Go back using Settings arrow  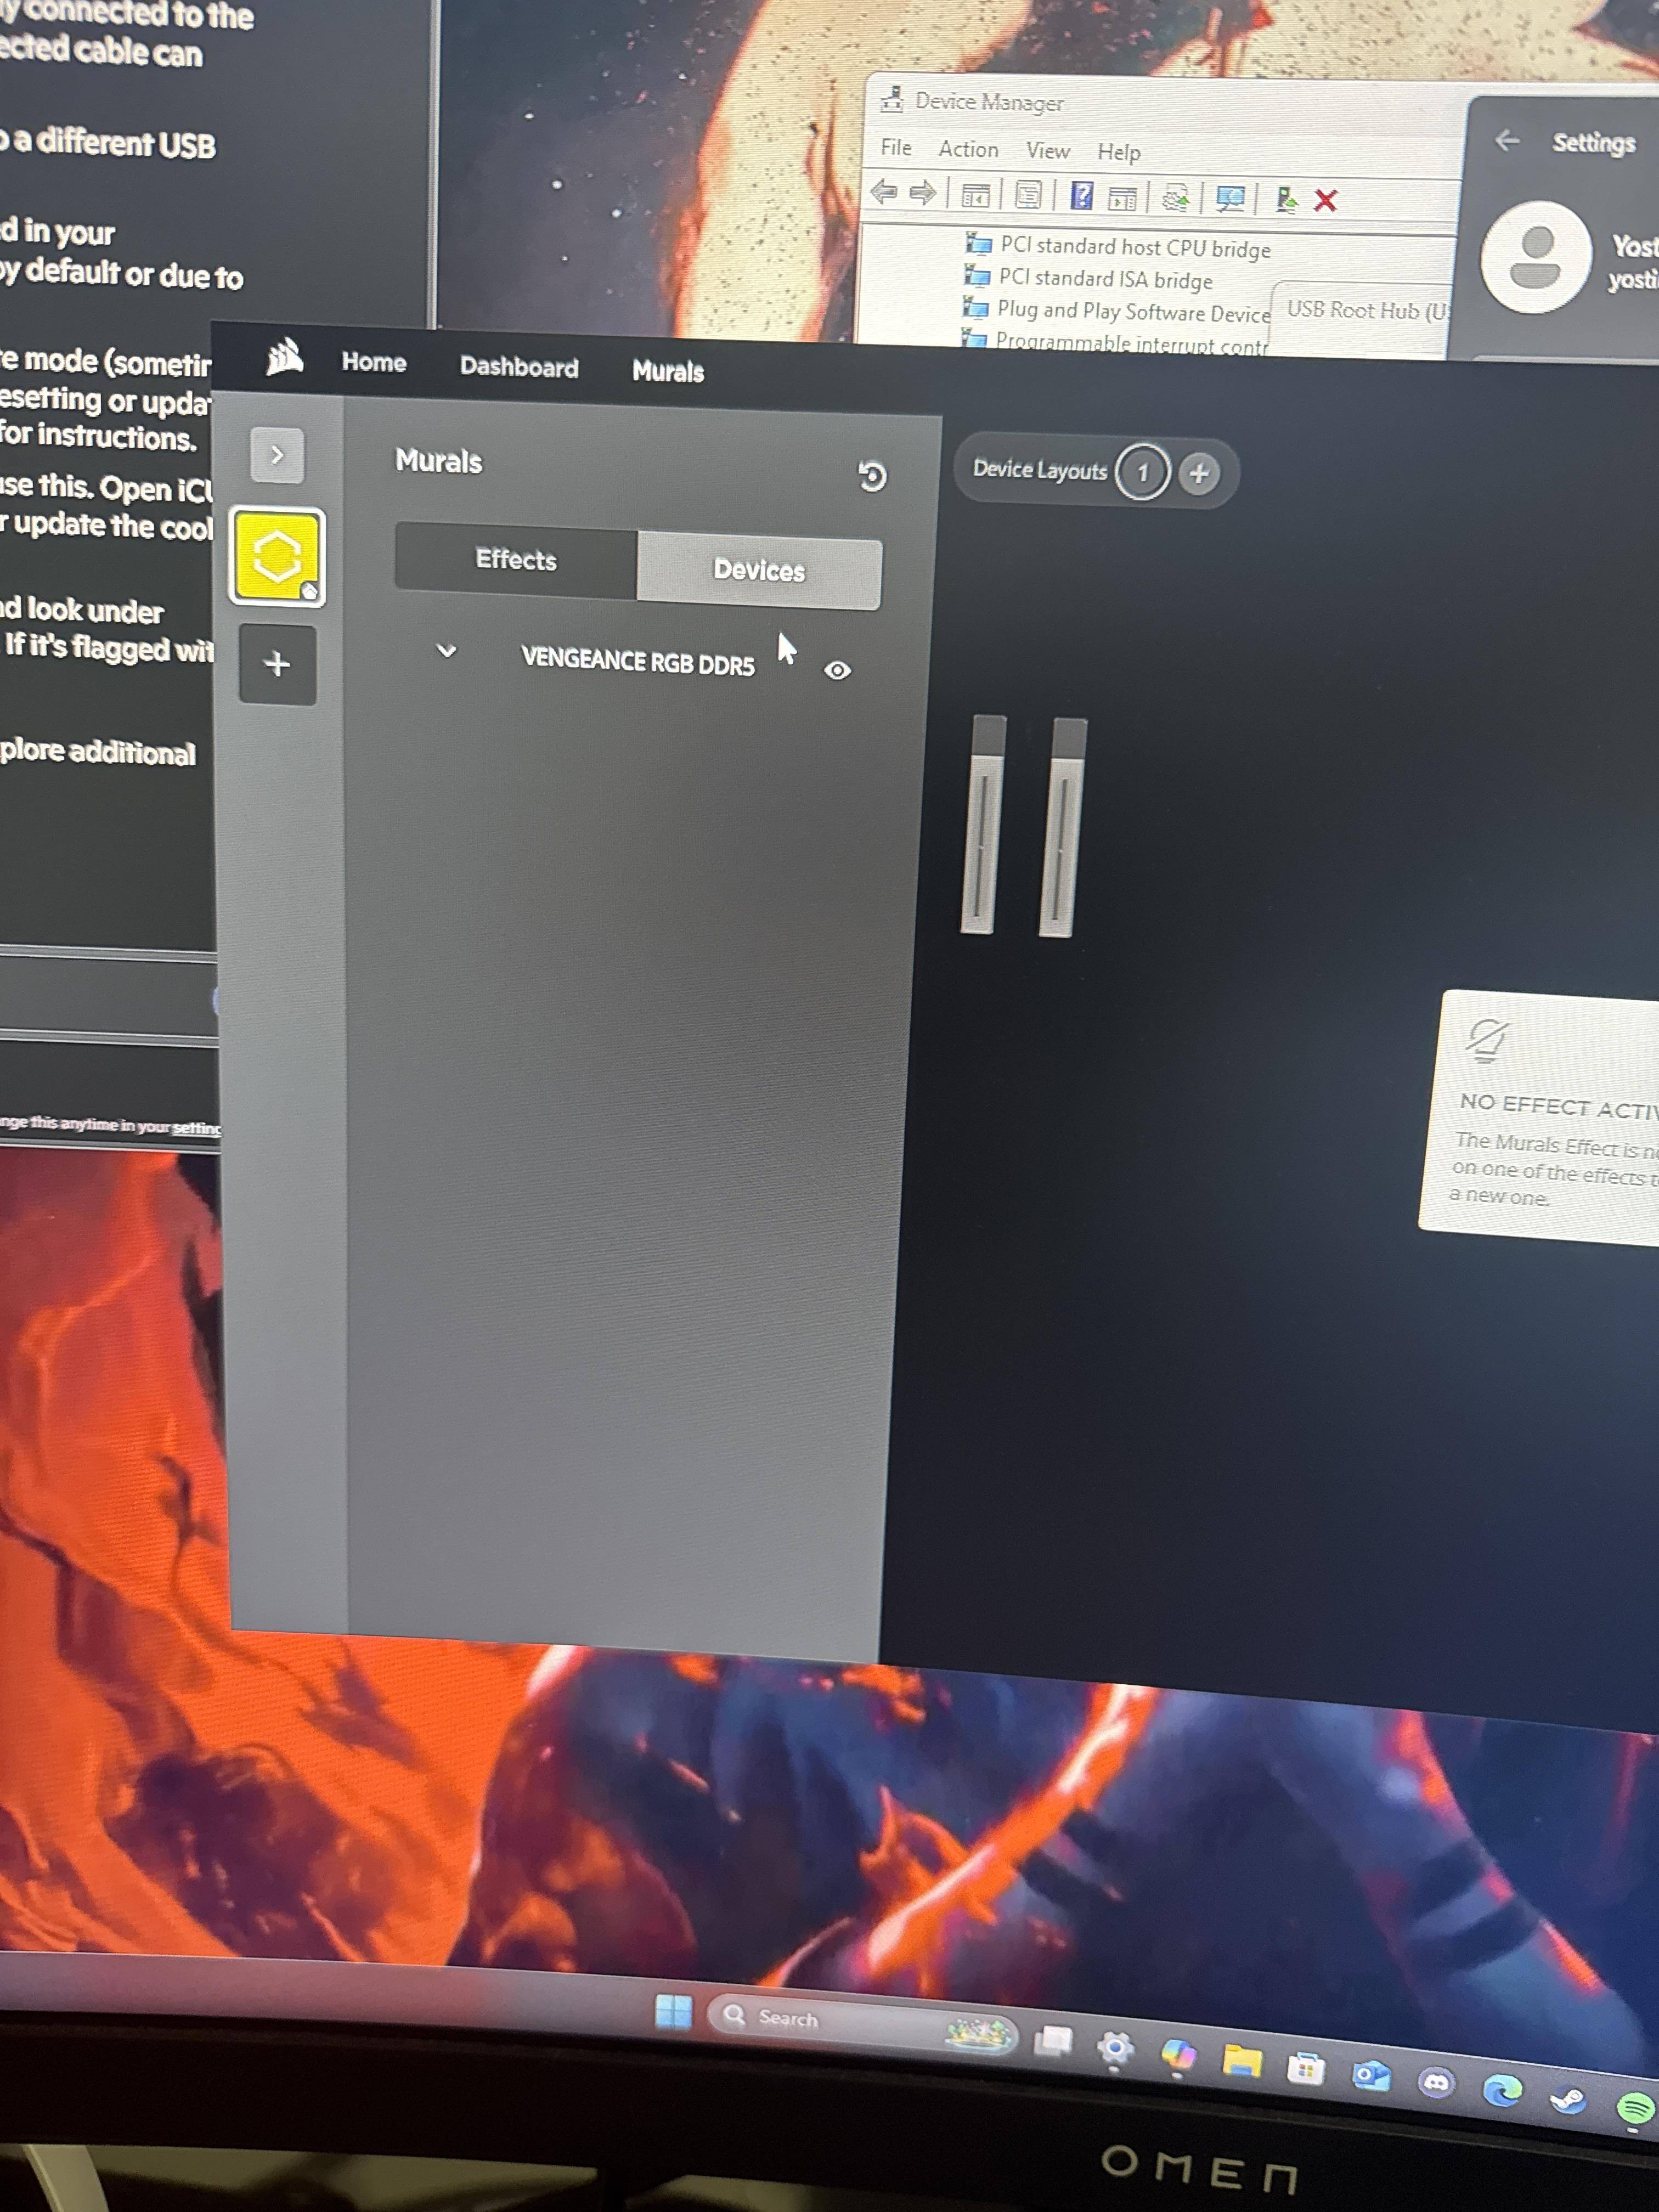(1506, 141)
